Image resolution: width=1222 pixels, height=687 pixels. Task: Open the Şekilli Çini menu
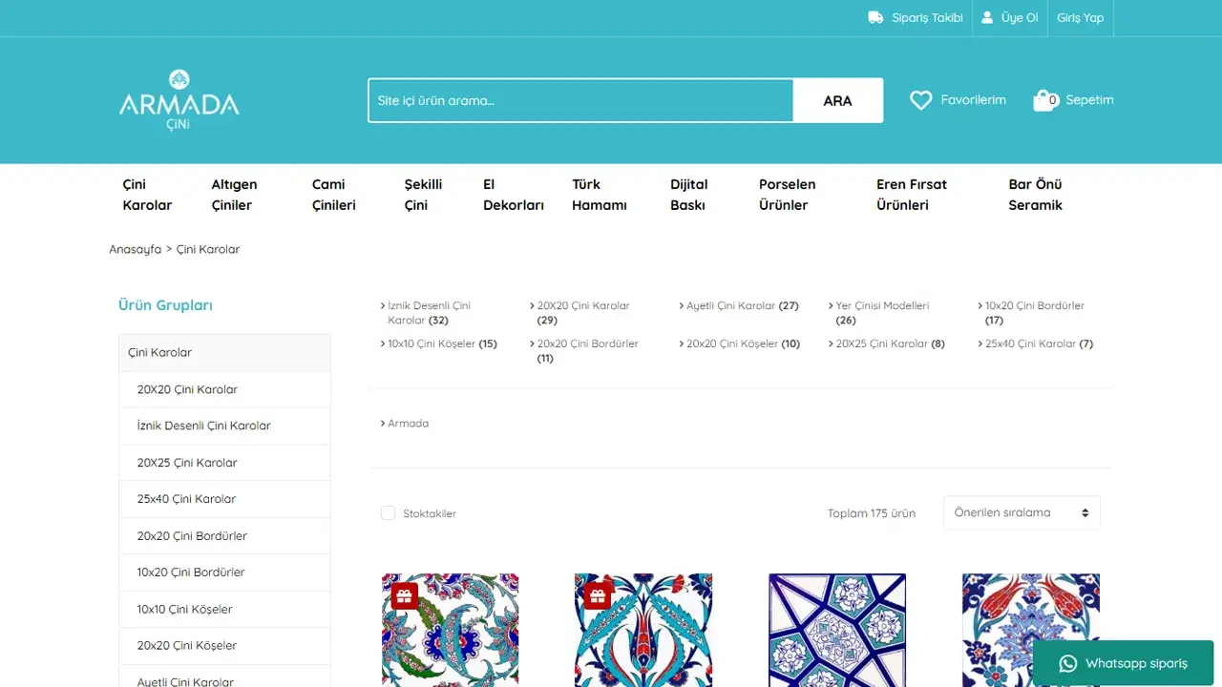click(x=423, y=195)
